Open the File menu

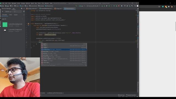3,3
